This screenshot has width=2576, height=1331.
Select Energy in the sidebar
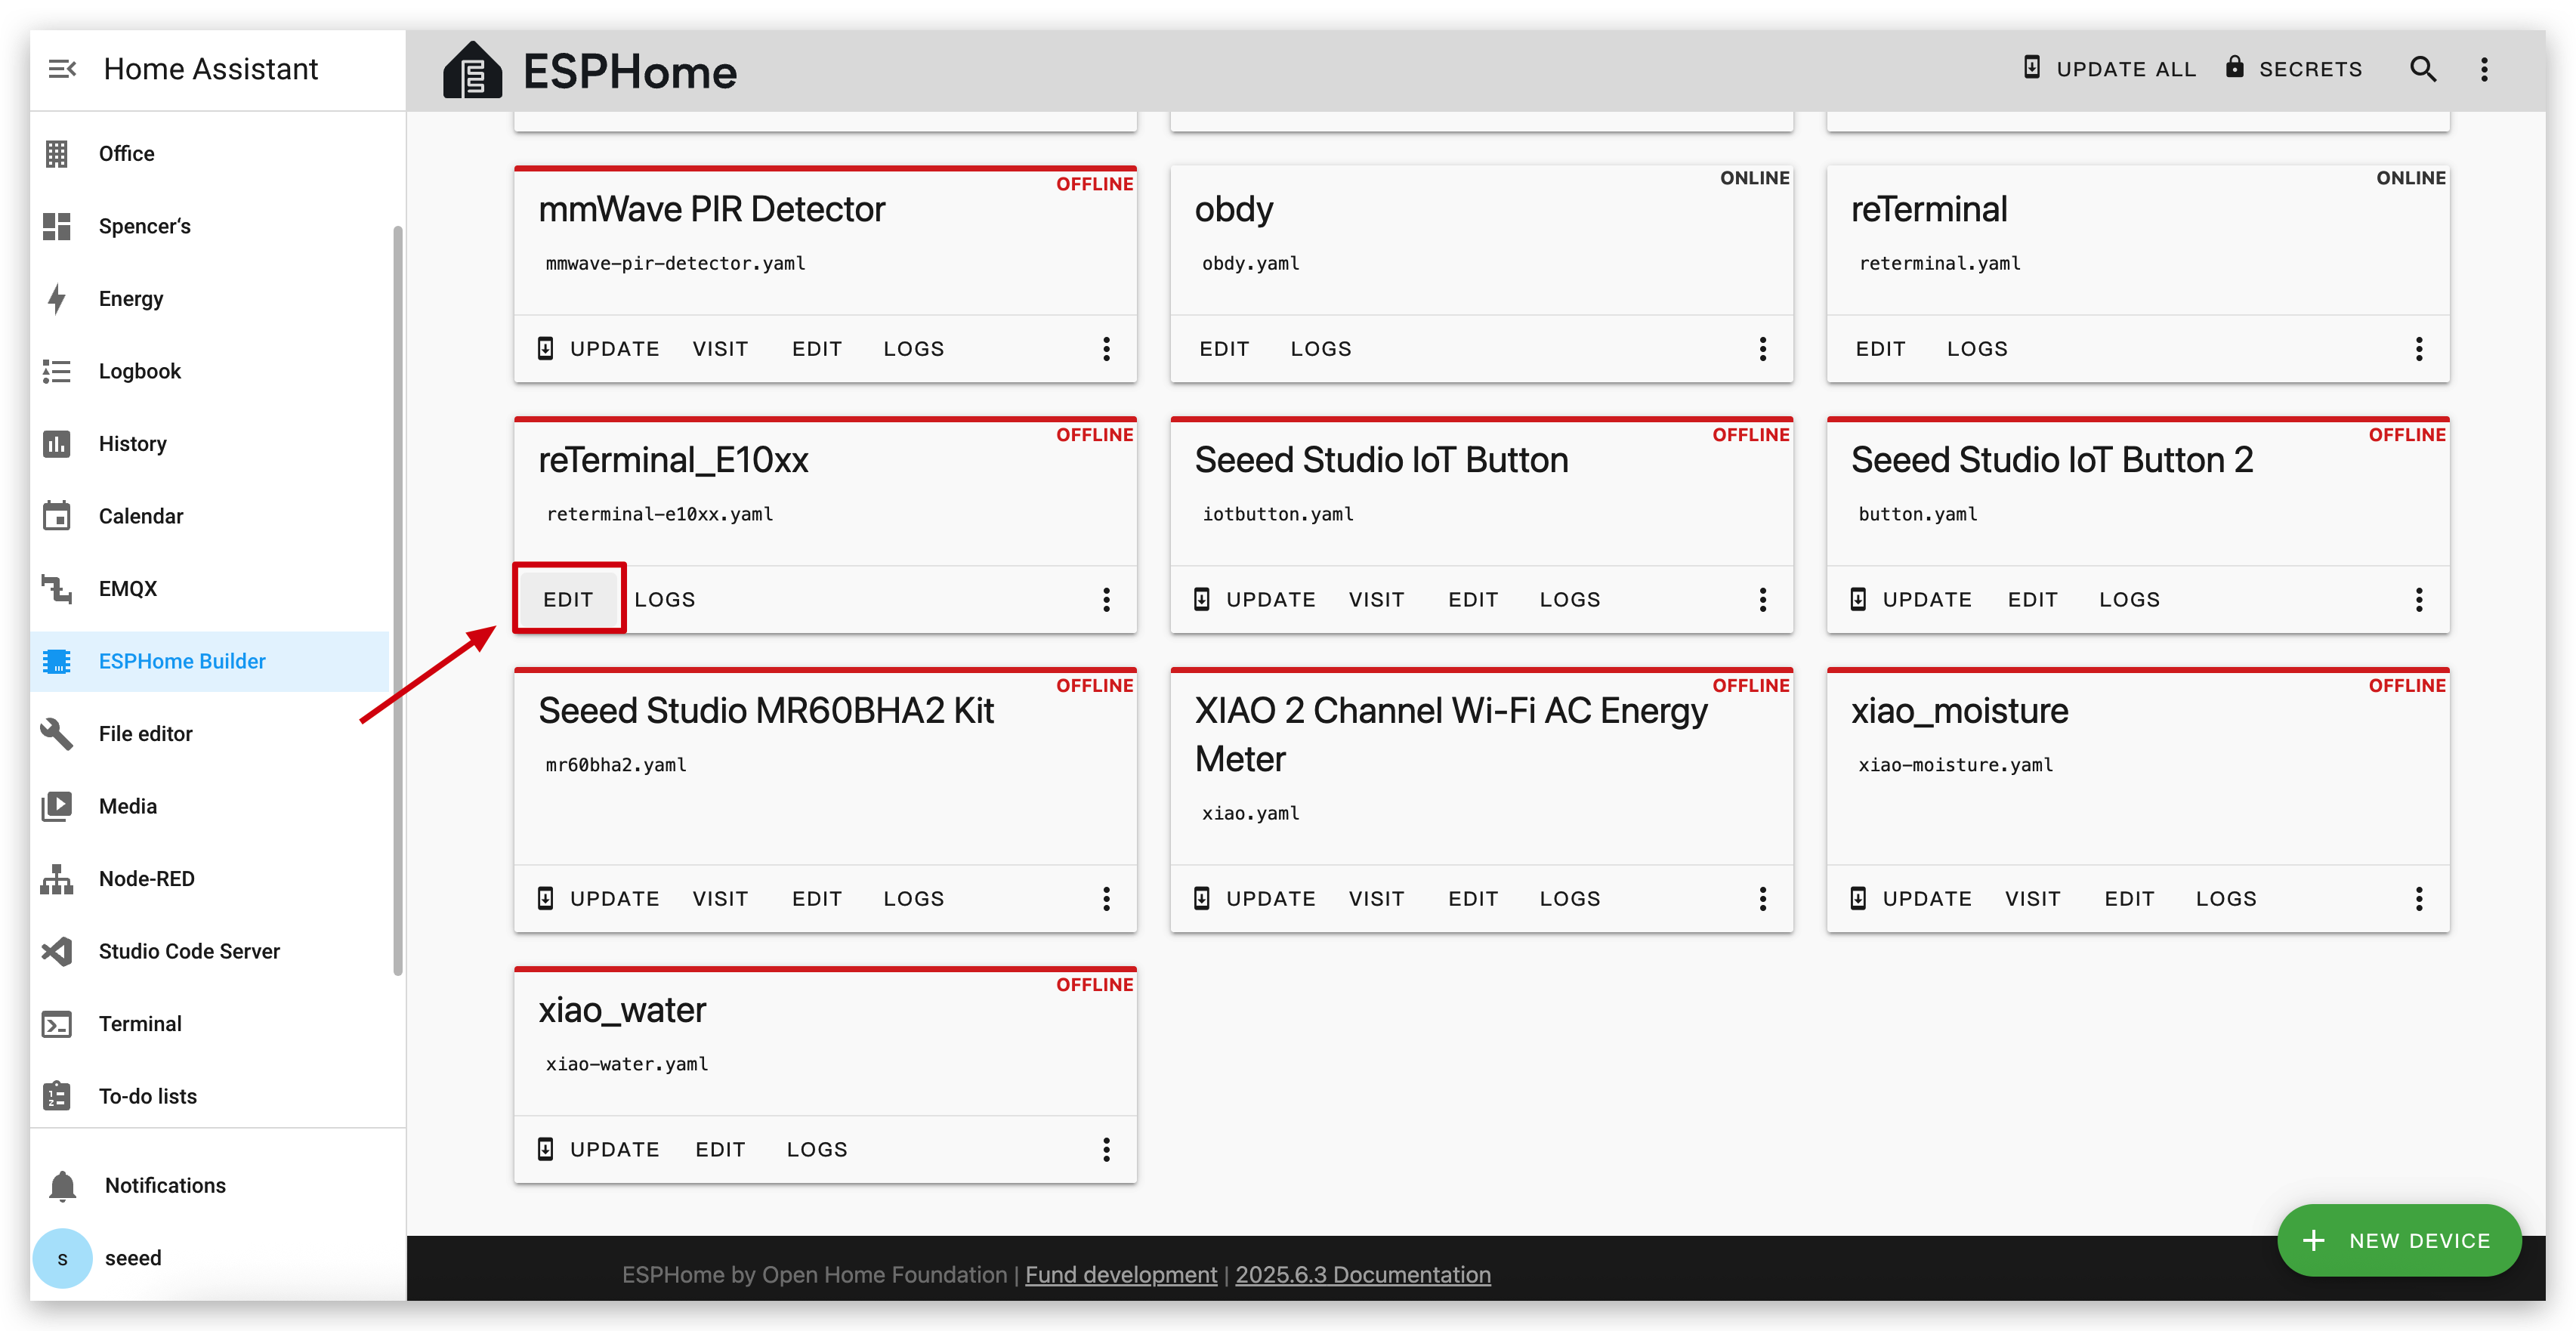pos(210,298)
